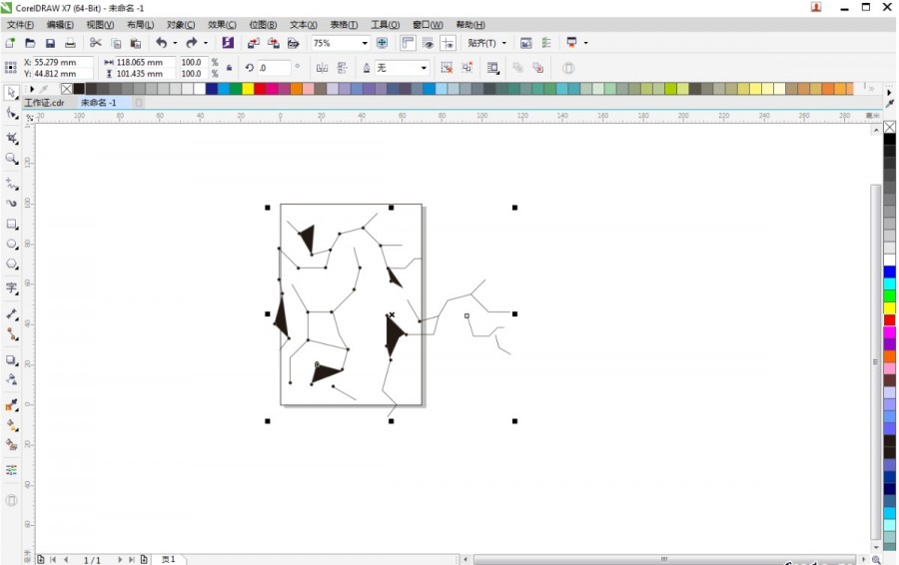Click the rotation angle field
The width and height of the screenshot is (899, 565).
click(274, 68)
